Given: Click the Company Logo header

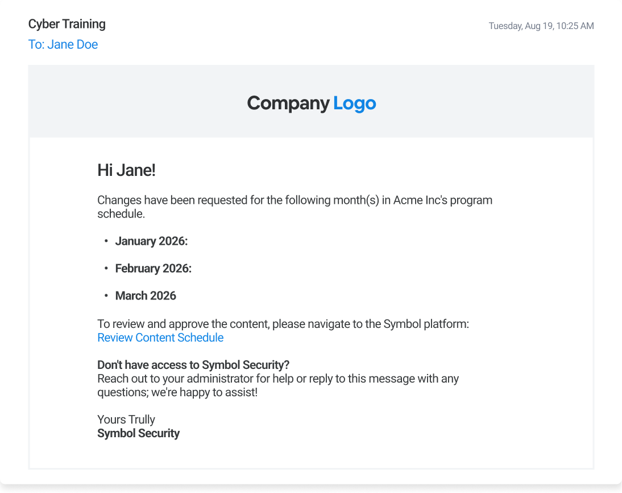Looking at the screenshot, I should tap(312, 103).
